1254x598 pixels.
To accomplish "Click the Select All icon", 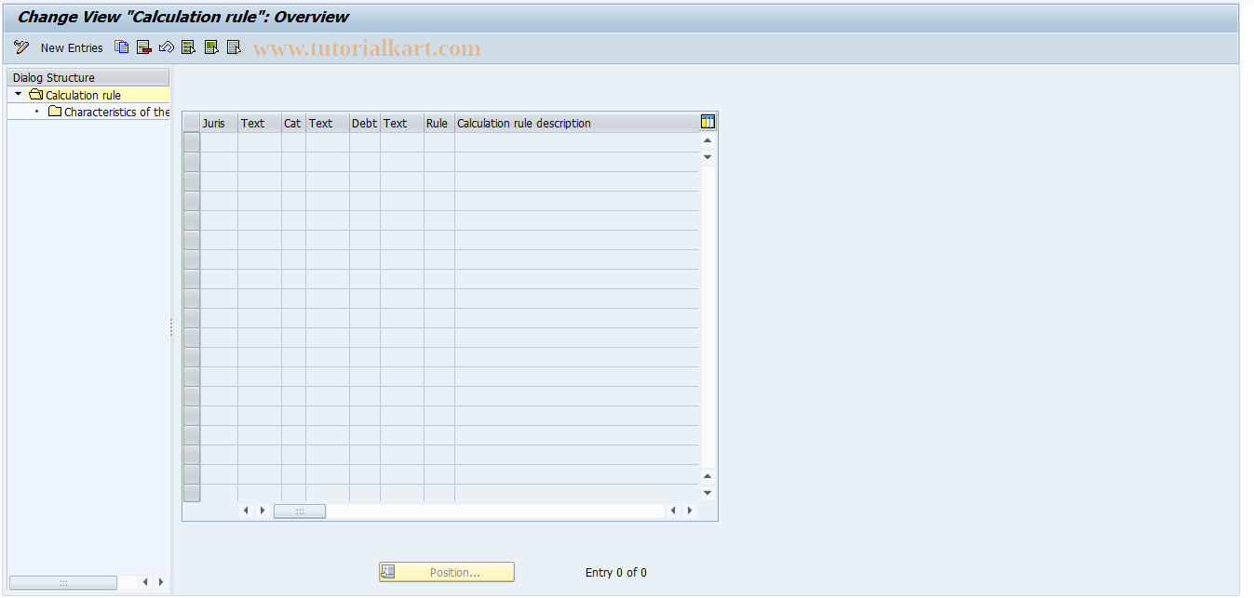I will tap(189, 47).
